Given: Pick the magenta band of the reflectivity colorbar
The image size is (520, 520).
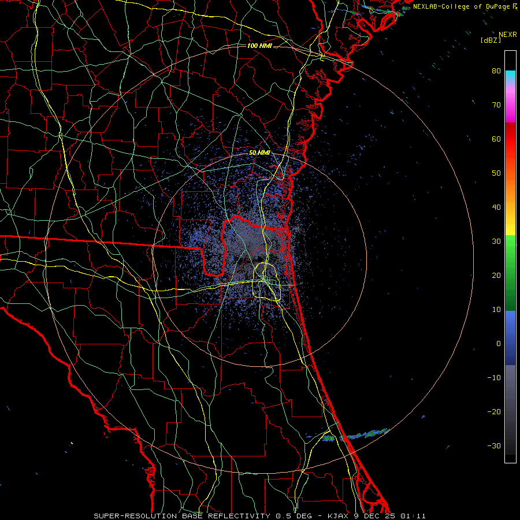Looking at the screenshot, I should (x=510, y=106).
